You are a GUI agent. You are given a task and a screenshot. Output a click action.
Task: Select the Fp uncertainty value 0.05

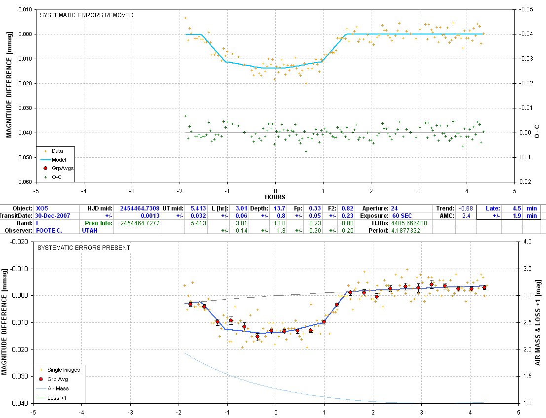(x=315, y=216)
